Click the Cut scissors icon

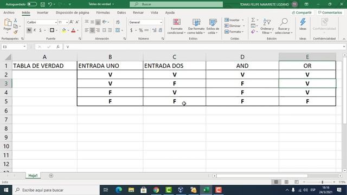16,21
